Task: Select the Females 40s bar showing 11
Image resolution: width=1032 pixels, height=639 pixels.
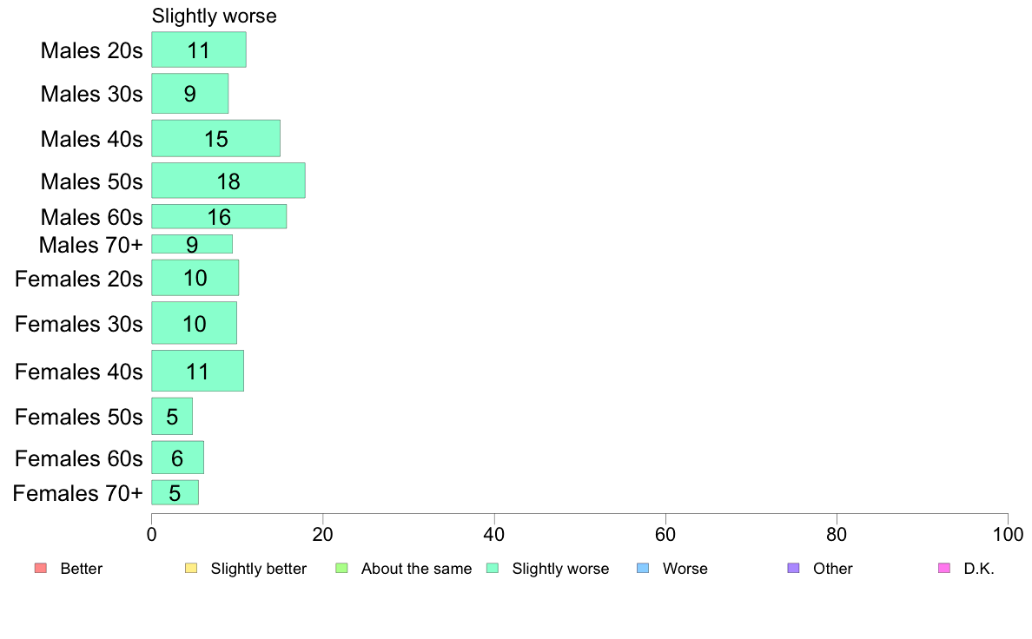Action: pos(197,371)
